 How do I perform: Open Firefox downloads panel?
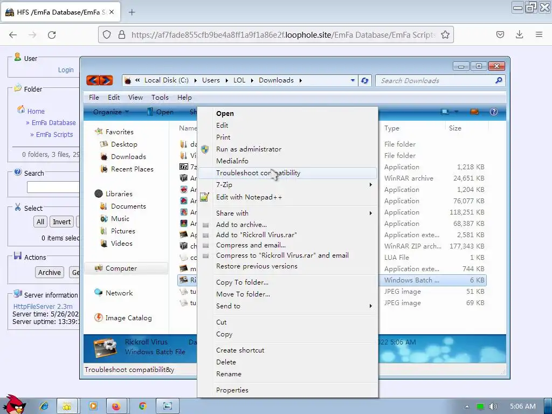[x=519, y=34]
